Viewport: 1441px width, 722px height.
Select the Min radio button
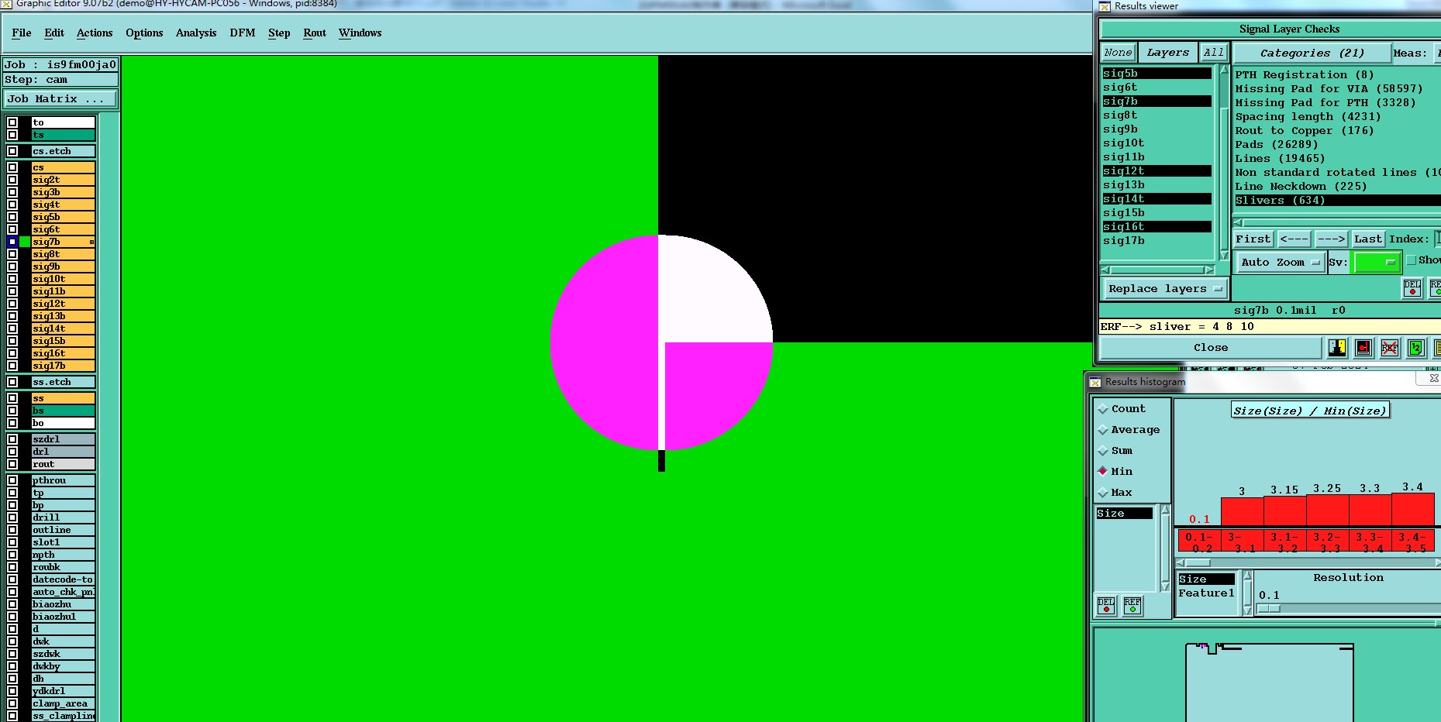click(x=1103, y=471)
